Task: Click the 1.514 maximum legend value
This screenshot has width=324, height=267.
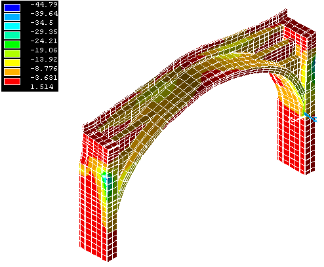Action: coord(42,87)
